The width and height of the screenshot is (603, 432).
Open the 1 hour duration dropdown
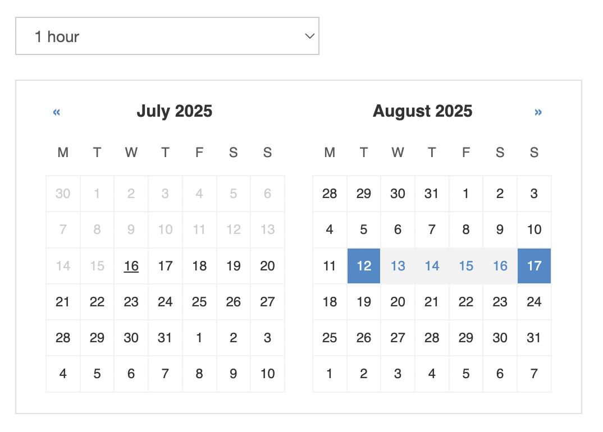(x=167, y=36)
